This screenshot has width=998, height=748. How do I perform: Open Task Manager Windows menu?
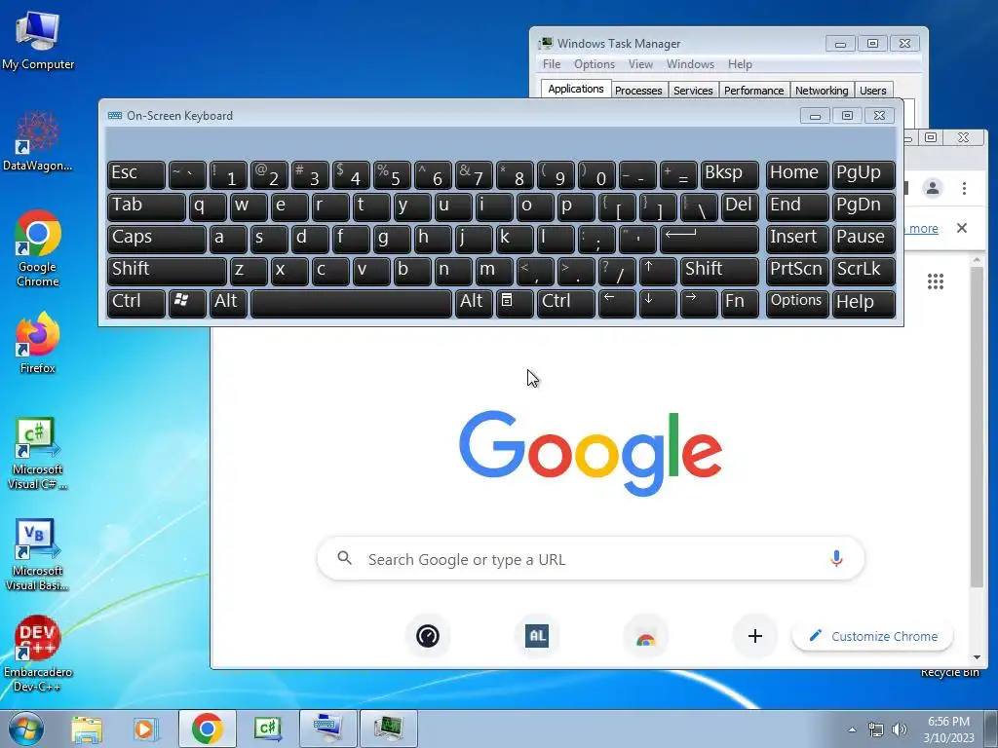coord(690,64)
